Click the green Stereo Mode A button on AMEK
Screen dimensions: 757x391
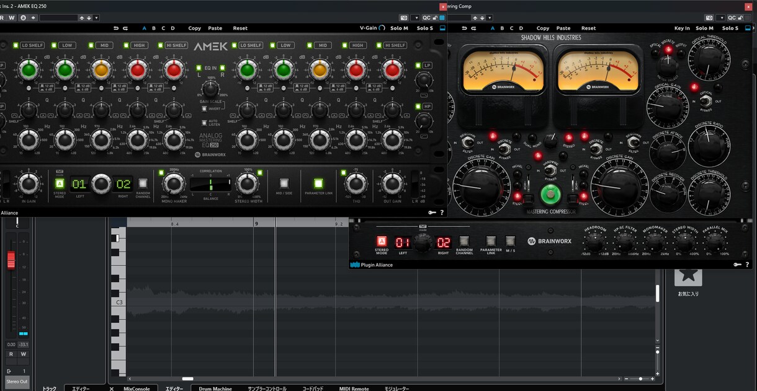pos(60,183)
